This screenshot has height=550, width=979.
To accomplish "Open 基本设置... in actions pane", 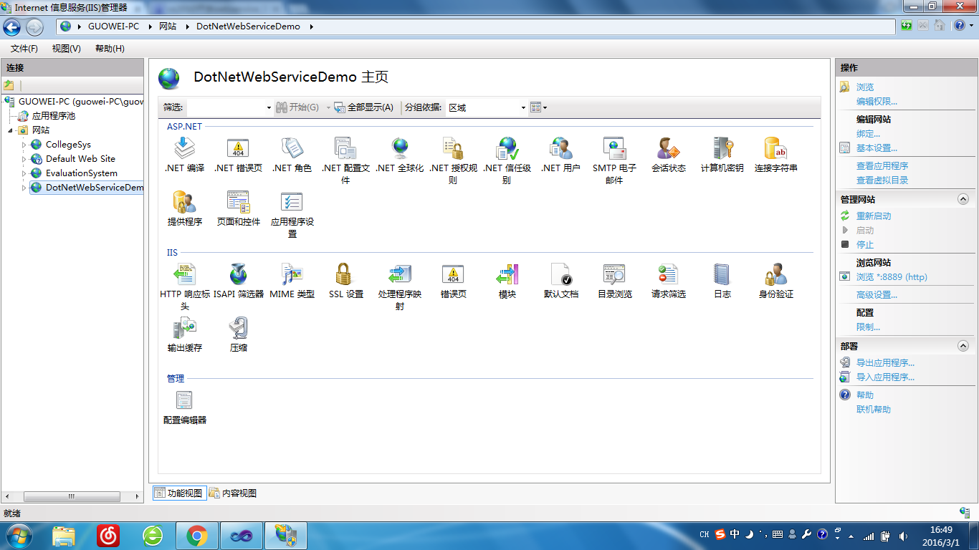I will click(877, 148).
